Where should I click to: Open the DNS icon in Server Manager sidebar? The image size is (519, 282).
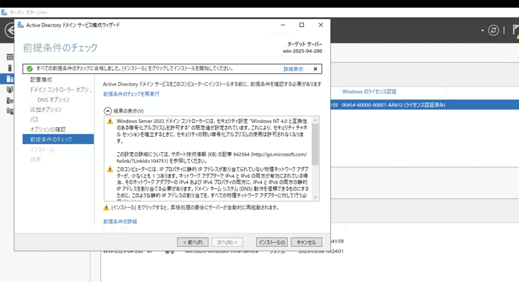pyautogui.click(x=10, y=101)
